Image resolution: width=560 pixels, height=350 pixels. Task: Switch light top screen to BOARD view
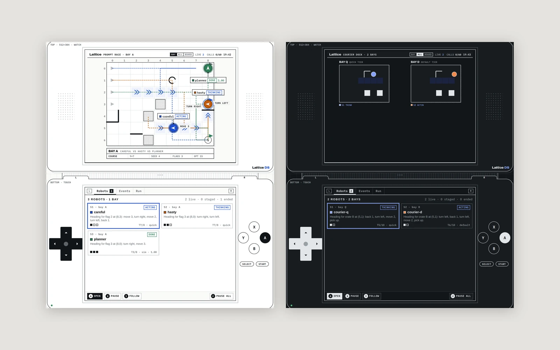pos(188,55)
